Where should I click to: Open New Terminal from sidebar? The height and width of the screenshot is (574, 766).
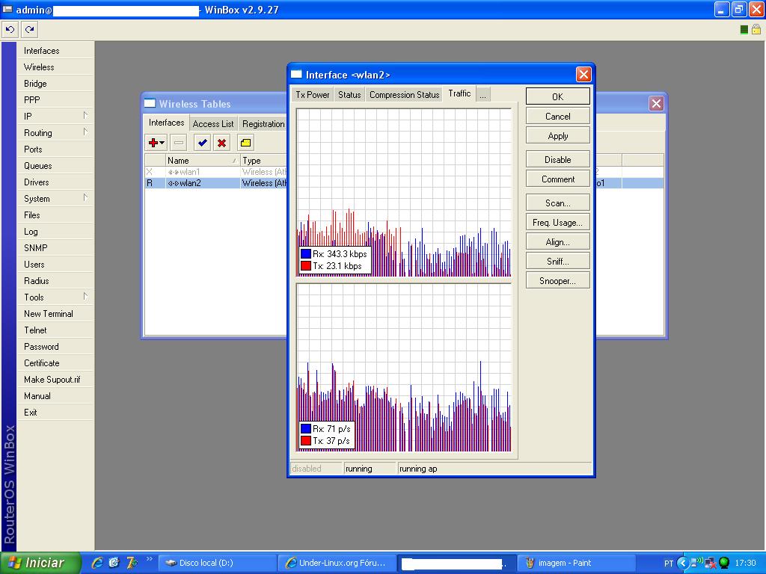point(55,314)
